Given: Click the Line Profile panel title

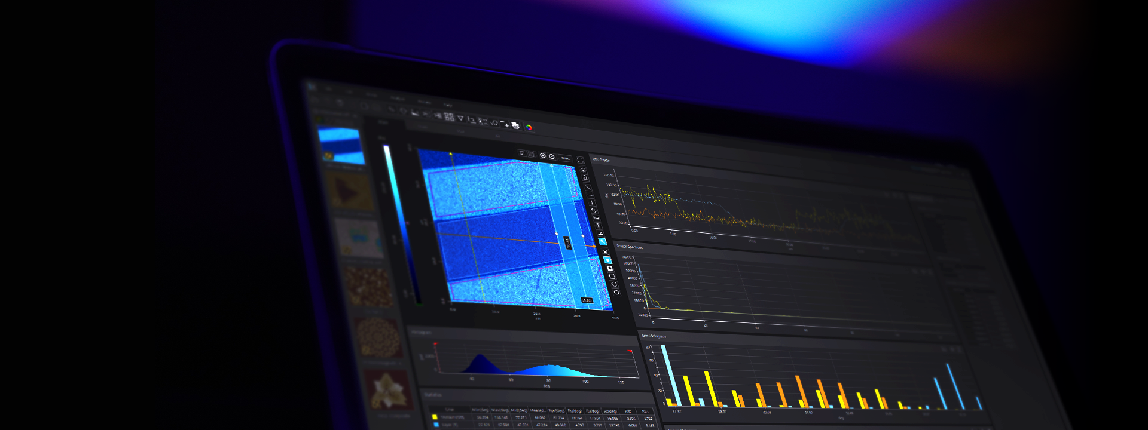Looking at the screenshot, I should tap(601, 159).
